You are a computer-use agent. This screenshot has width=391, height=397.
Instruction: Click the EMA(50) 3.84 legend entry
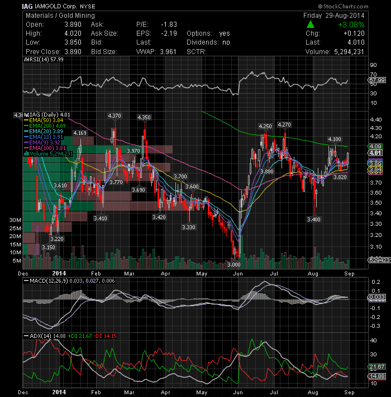46,120
